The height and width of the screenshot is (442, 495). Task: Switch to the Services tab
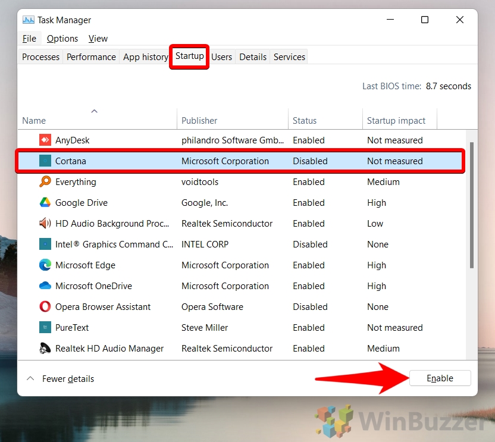tap(289, 57)
